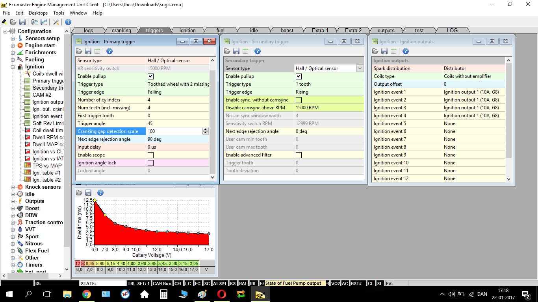
Task: Switch to the fuel tab
Action: pos(221,30)
